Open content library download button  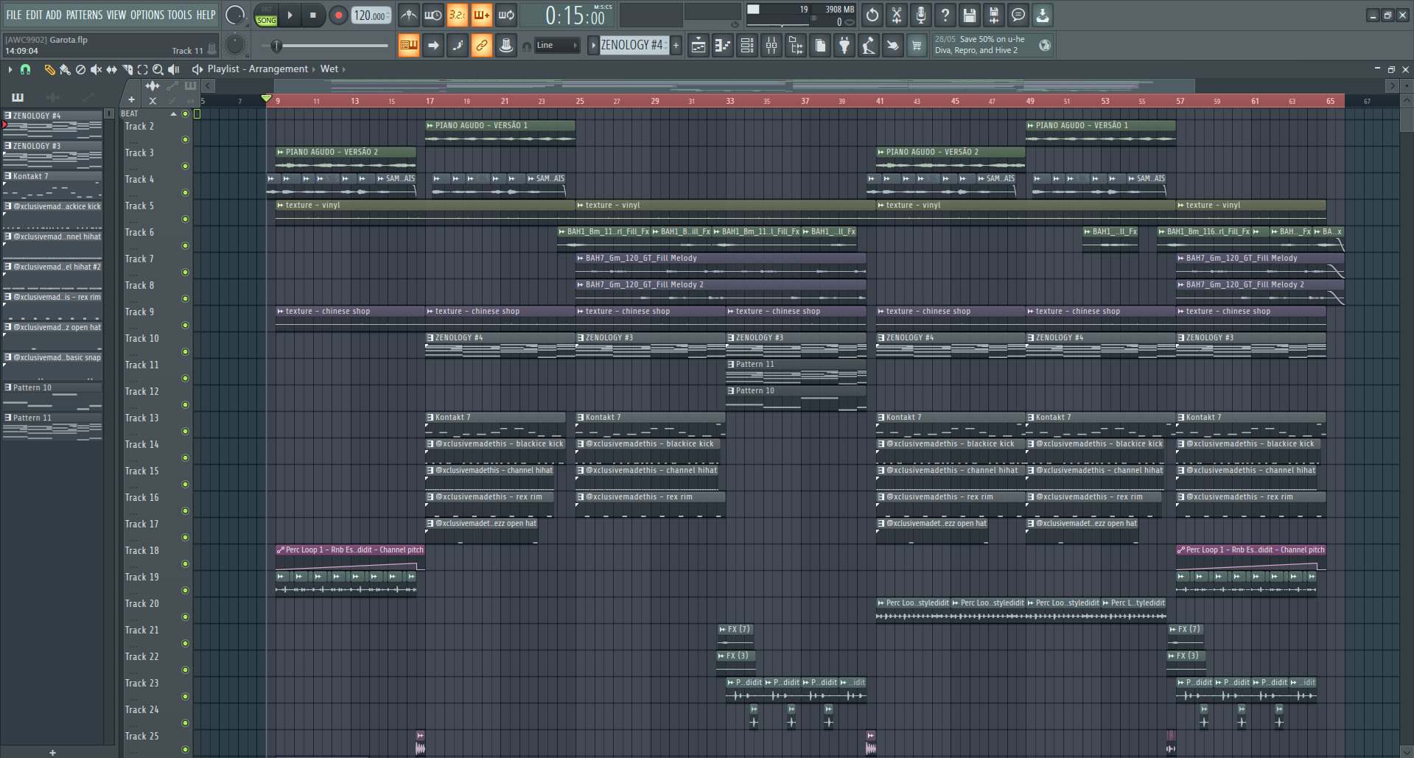point(1043,15)
